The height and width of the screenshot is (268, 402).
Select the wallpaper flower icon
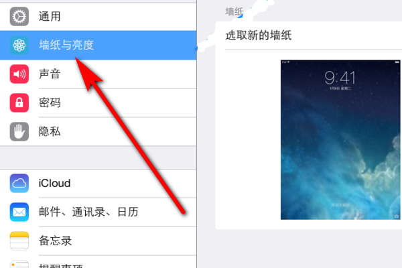[19, 46]
